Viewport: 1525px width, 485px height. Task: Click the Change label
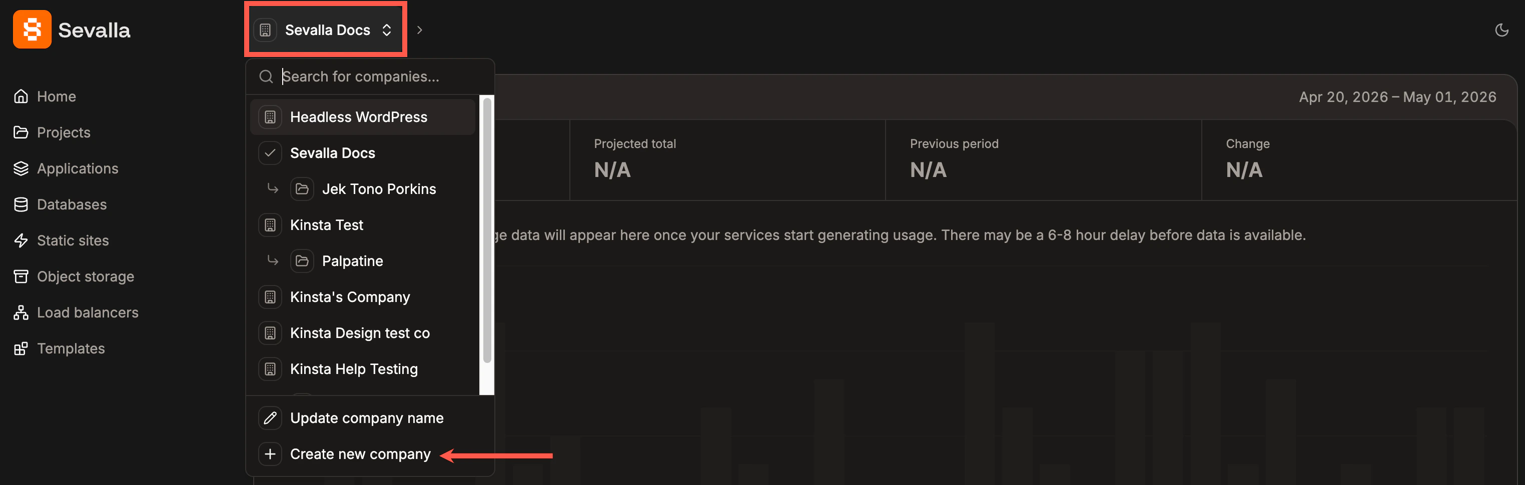coord(1247,143)
